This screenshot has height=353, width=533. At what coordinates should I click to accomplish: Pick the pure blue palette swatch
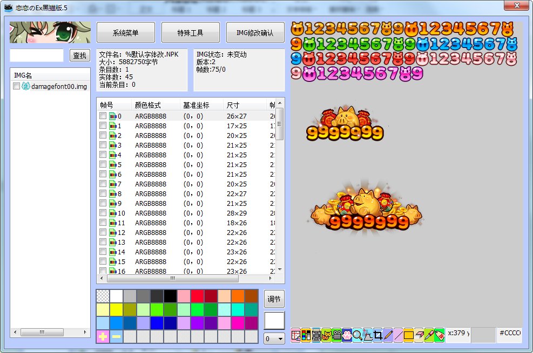[157, 323]
